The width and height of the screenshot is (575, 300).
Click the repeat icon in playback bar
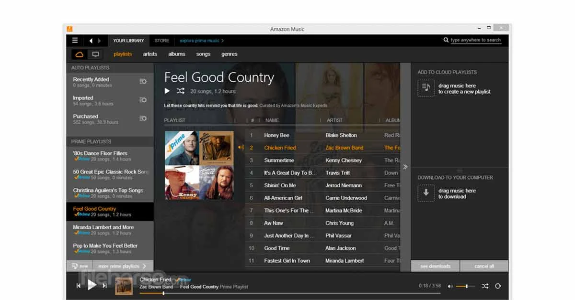point(497,286)
